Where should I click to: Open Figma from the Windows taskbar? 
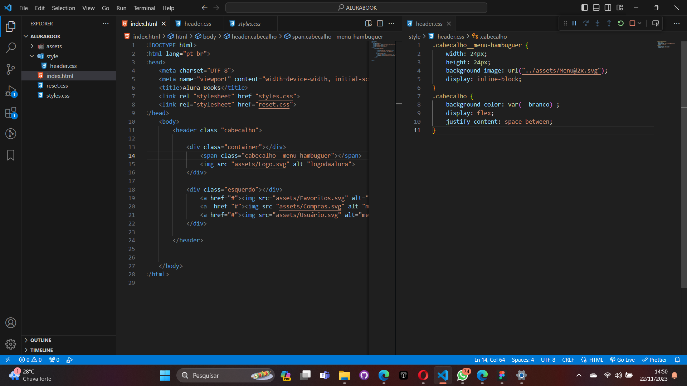[x=502, y=375]
